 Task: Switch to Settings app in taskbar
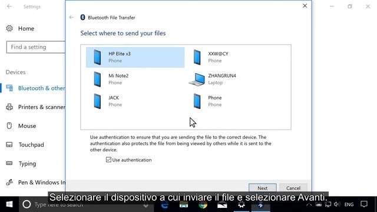click(242, 204)
